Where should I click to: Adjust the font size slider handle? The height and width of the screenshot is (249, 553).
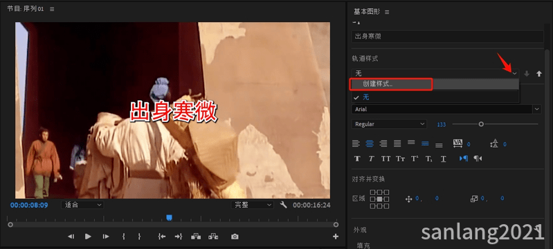pyautogui.click(x=481, y=123)
